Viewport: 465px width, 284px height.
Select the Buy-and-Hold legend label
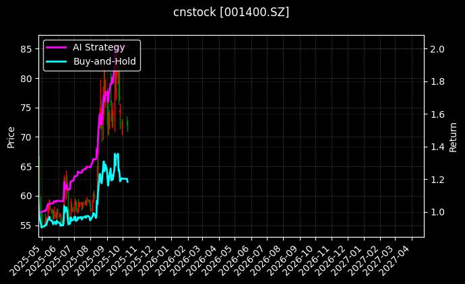pos(104,61)
